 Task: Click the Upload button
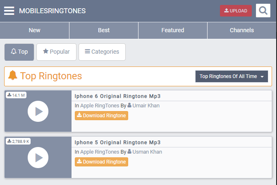[236, 11]
